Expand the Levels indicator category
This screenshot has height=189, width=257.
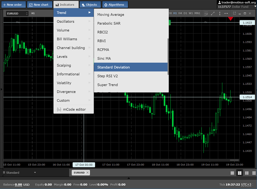point(74,57)
